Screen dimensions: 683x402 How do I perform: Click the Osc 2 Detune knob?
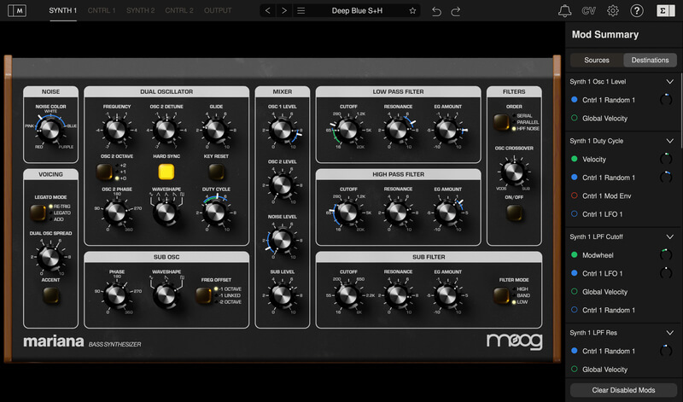pos(166,130)
